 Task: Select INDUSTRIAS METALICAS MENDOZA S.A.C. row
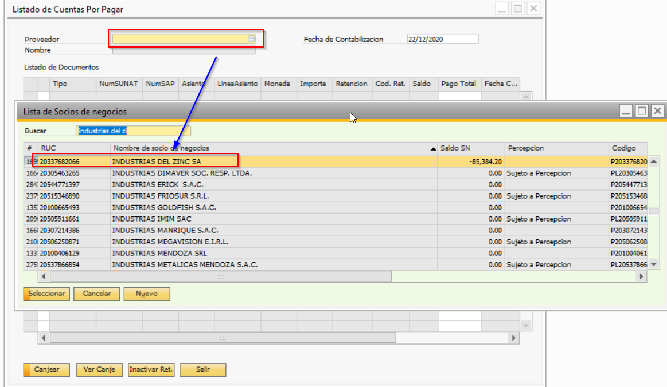(336, 265)
